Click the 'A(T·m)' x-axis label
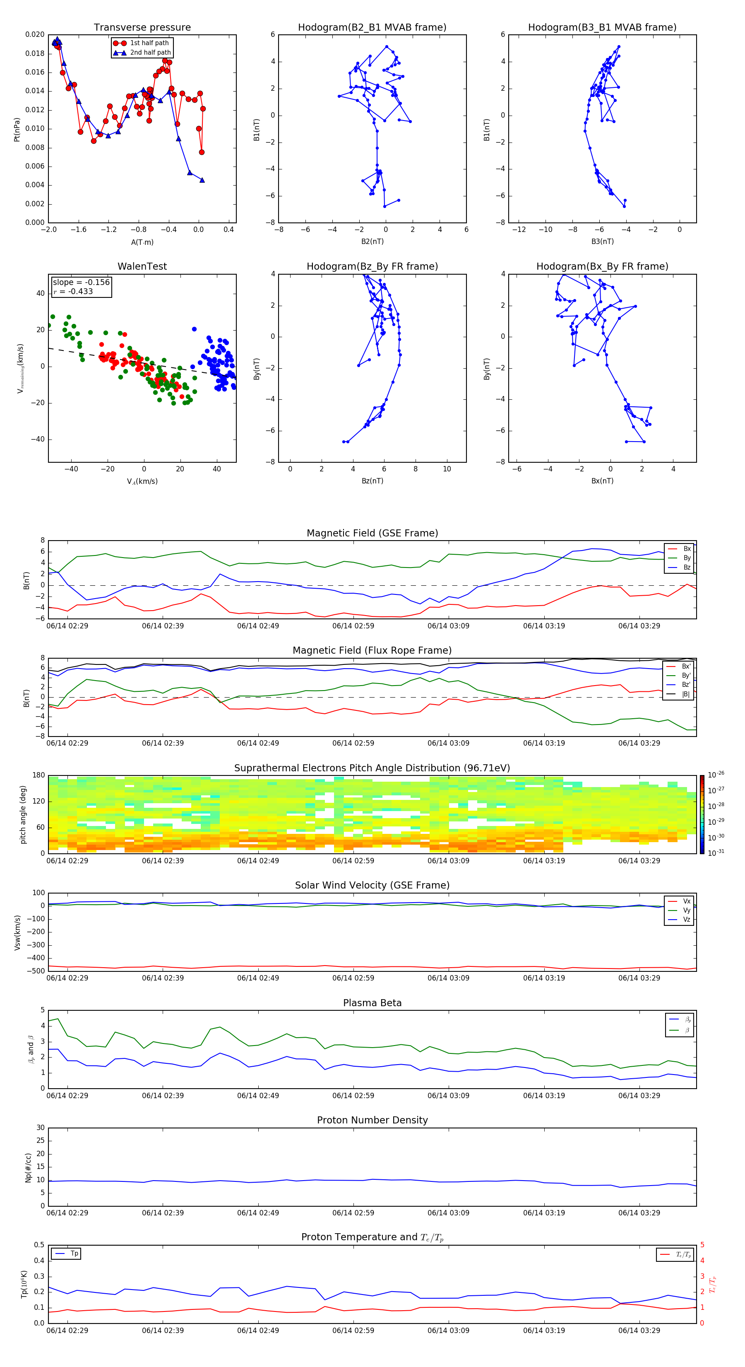This screenshot has height=1367, width=745. point(142,242)
